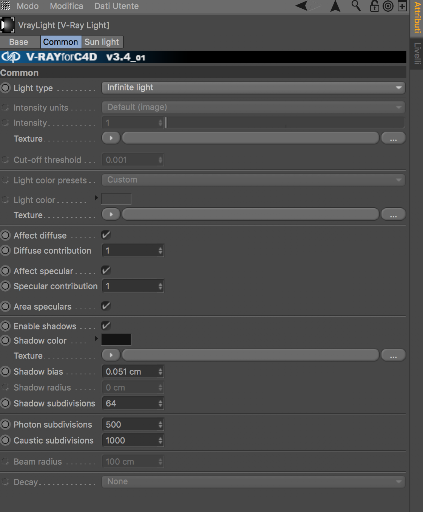The width and height of the screenshot is (423, 512).
Task: Toggle Area speculars animation circle
Action: 5,306
